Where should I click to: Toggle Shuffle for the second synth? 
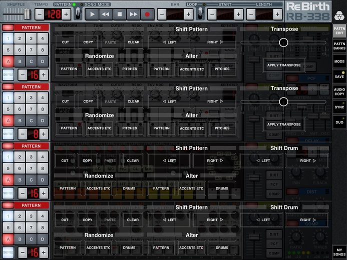click(8, 134)
